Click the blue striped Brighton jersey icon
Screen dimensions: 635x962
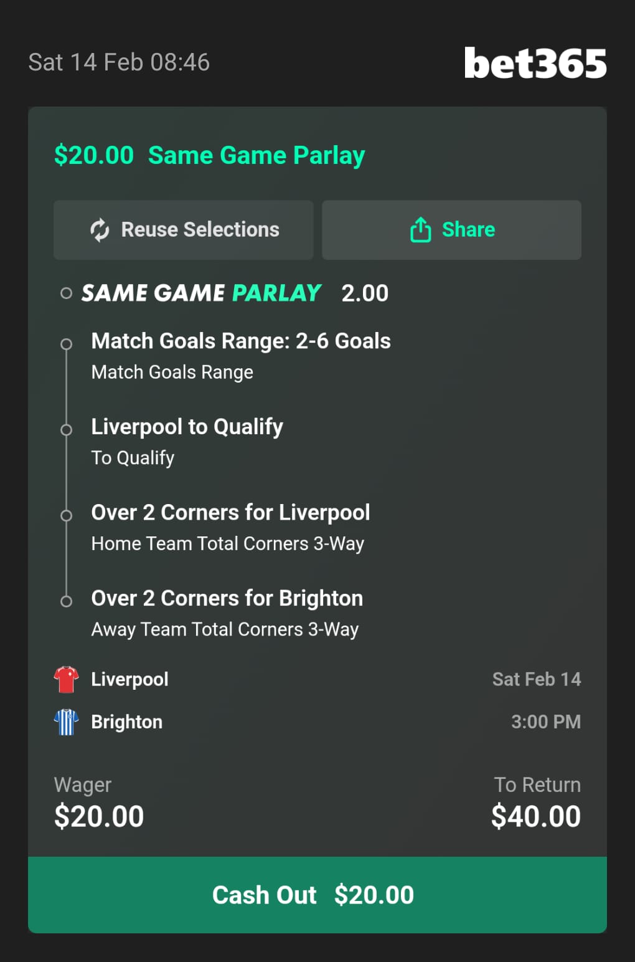[x=66, y=722]
